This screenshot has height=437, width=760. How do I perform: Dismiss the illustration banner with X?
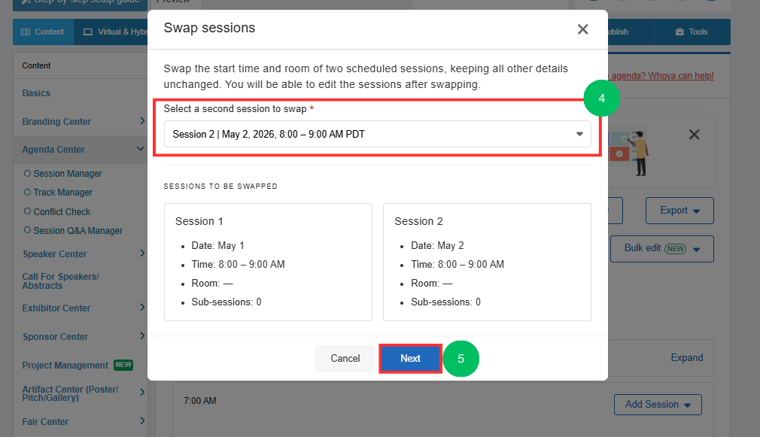point(694,135)
